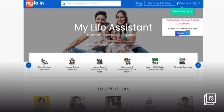
Task: Open the partner photo with yellow background
Action: coord(41,104)
